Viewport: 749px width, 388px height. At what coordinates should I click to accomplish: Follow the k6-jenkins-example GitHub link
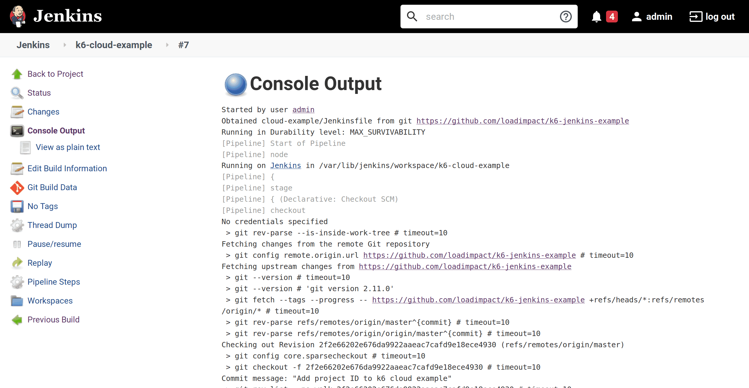click(x=522, y=121)
